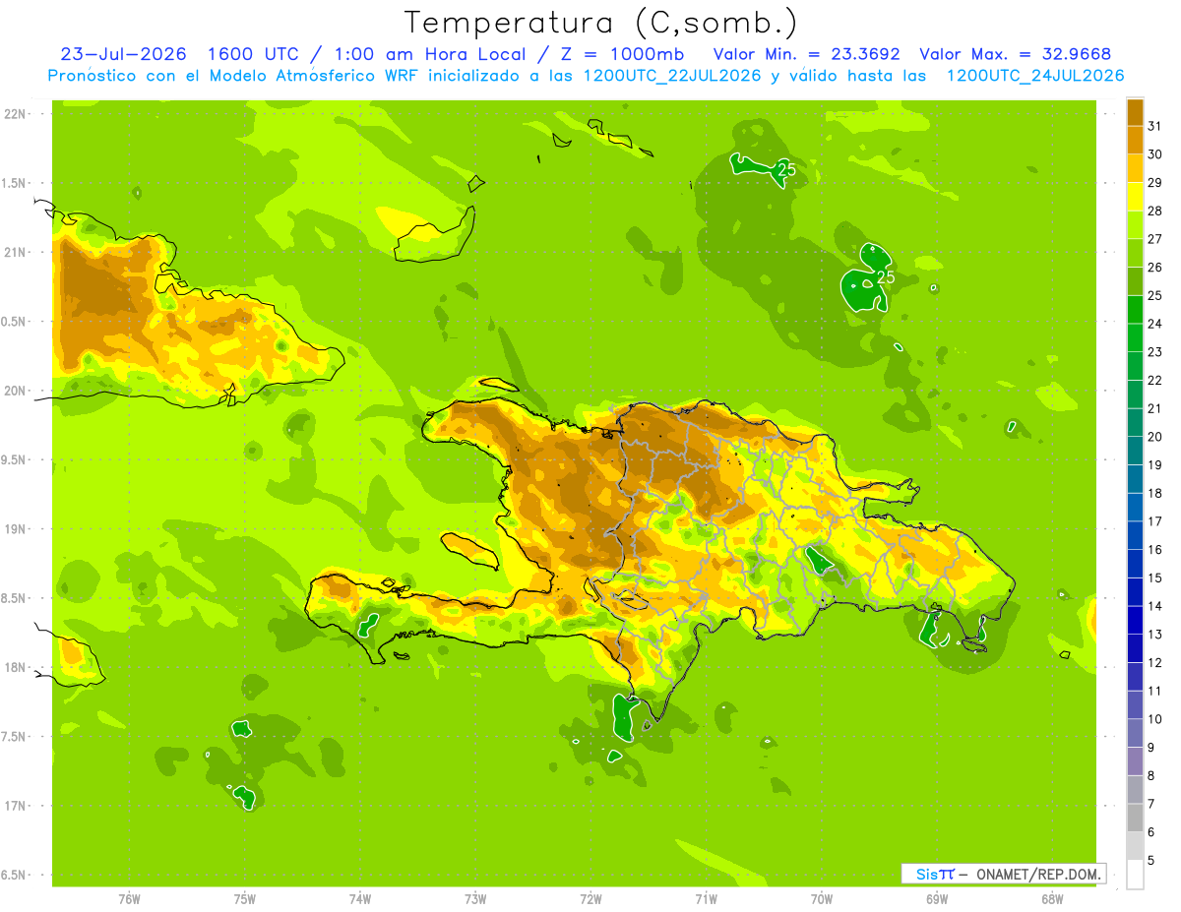Click the "1200UTC_24JUL2026" valid-until text
Viewport: 1181px width, 912px height.
pos(1035,76)
